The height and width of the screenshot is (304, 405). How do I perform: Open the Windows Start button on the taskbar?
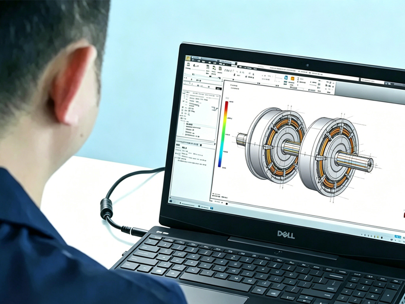coord(171,201)
